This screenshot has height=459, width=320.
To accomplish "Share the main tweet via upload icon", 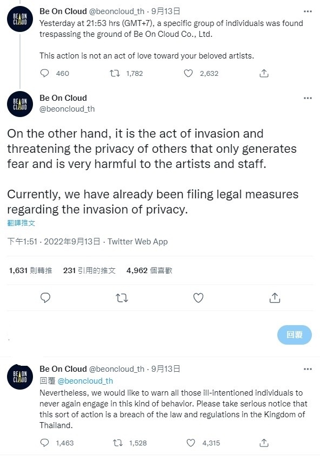I will pos(275,298).
